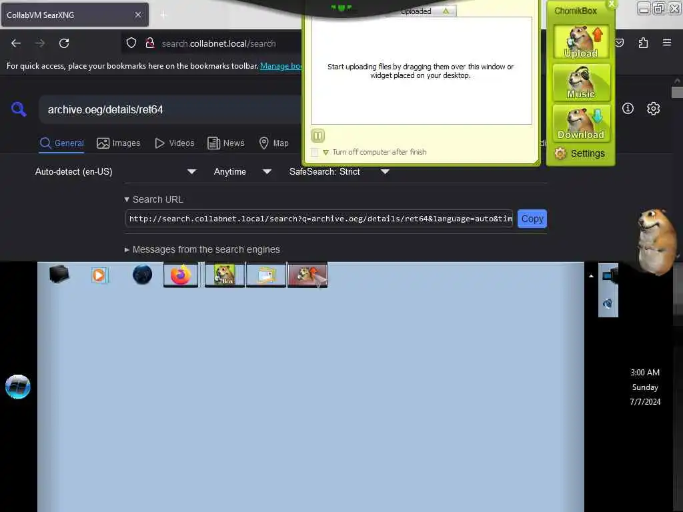Copy the search URL
This screenshot has height=512, width=683.
pos(532,219)
